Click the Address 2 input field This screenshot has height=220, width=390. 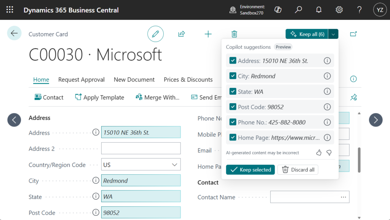(141, 148)
